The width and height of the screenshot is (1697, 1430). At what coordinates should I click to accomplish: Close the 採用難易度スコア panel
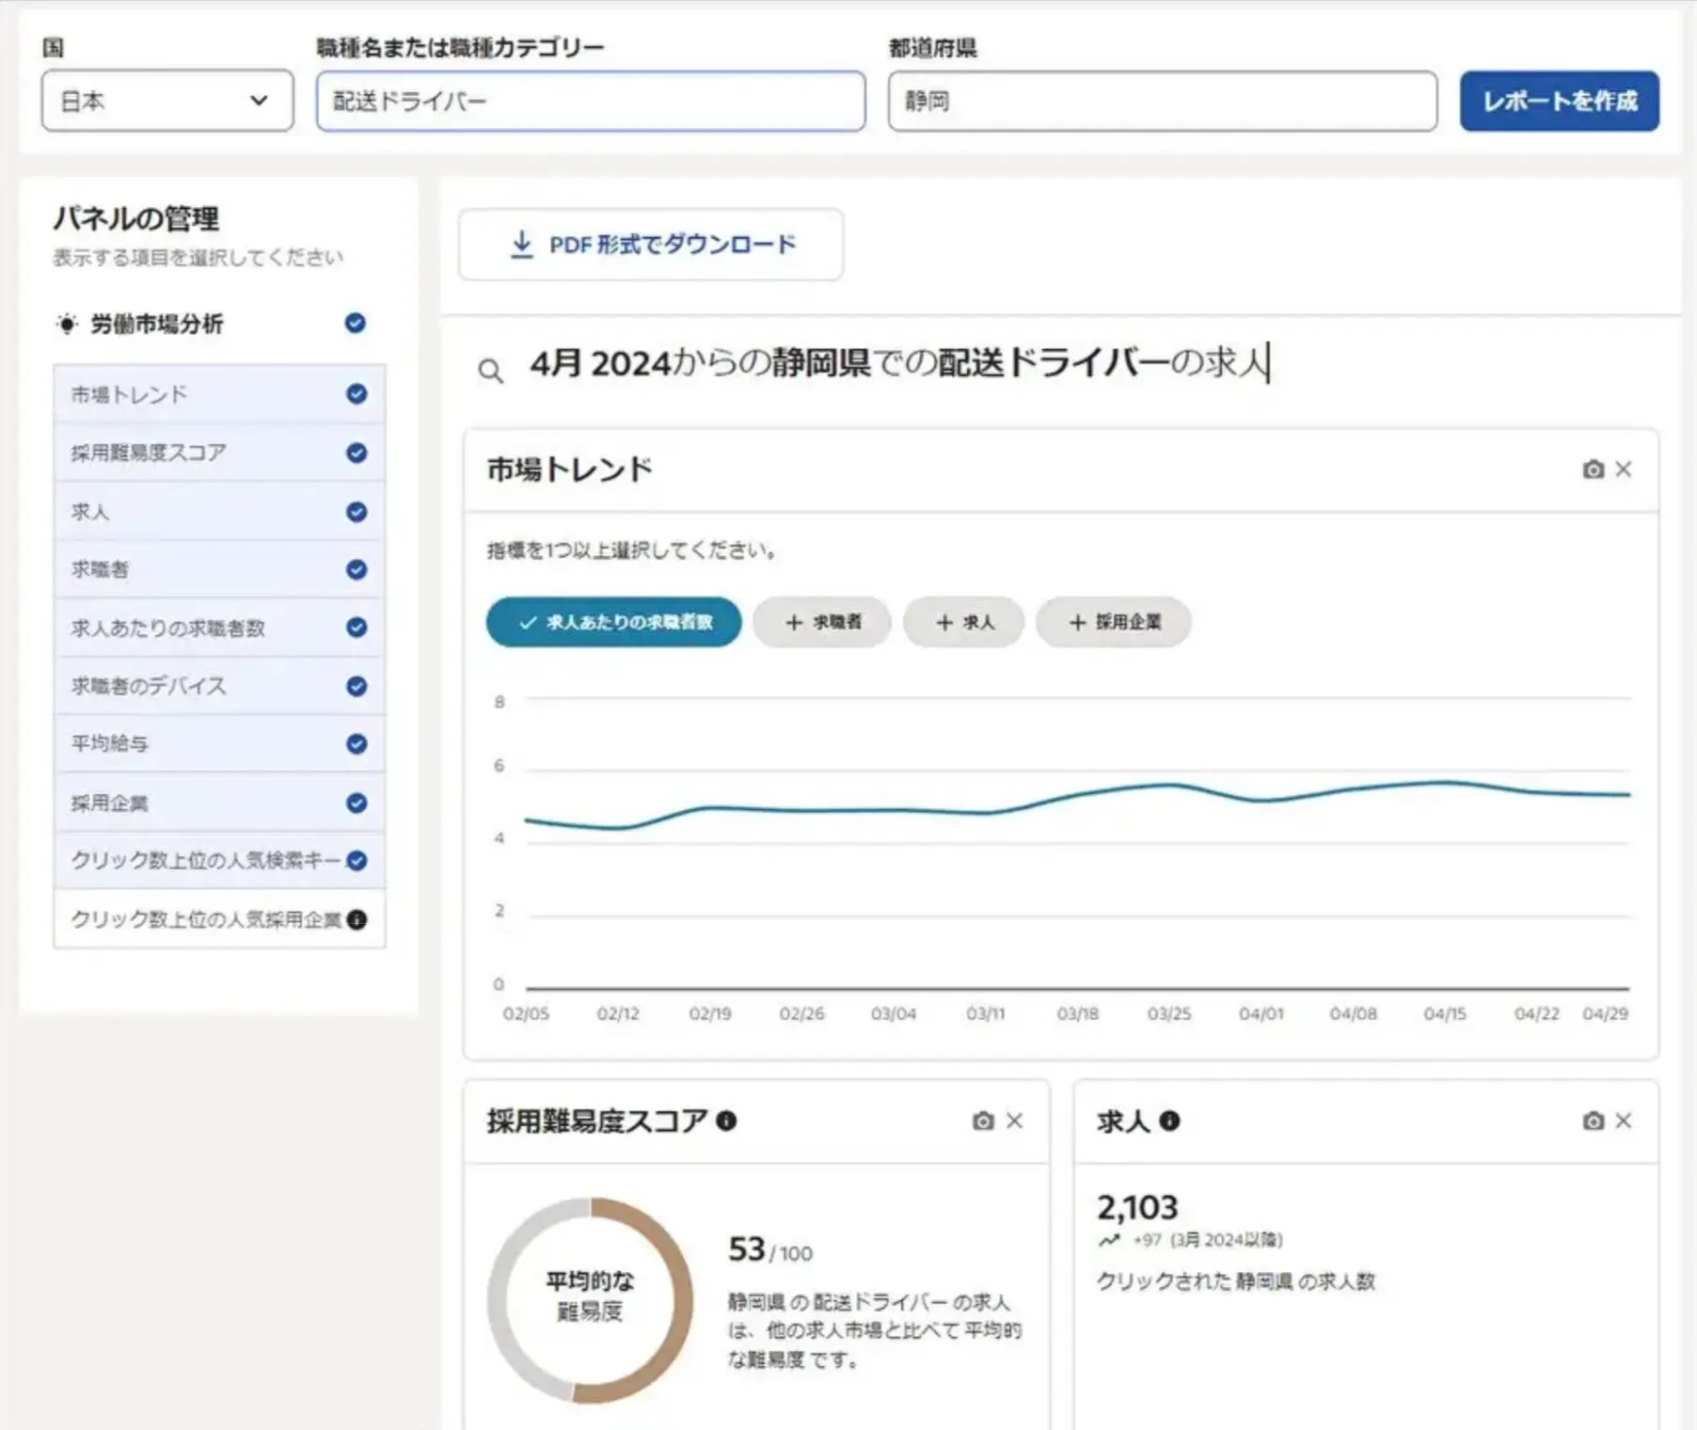(1014, 1120)
